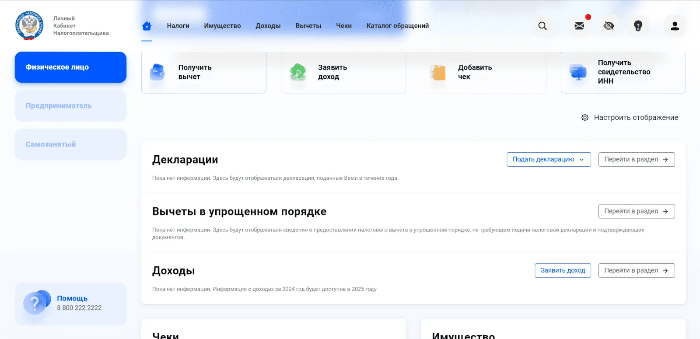This screenshot has width=700, height=339.
Task: Select the Физическое лицо role
Action: point(70,67)
